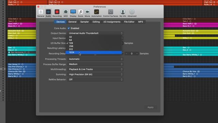Switch to the Sampler tab
Viewport: 218px width, 123px height.
coord(84,22)
